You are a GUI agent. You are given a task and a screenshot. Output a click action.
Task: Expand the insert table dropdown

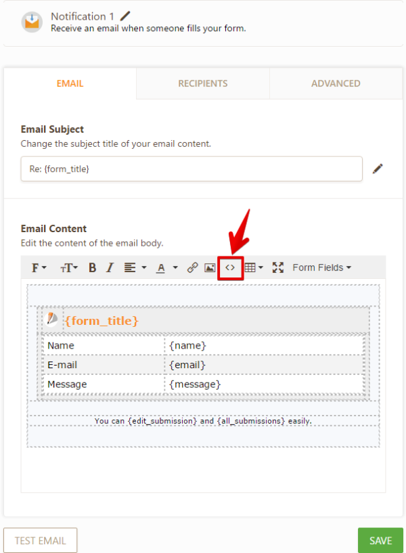coord(254,268)
